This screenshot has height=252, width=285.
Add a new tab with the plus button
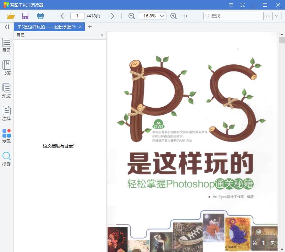(89, 27)
